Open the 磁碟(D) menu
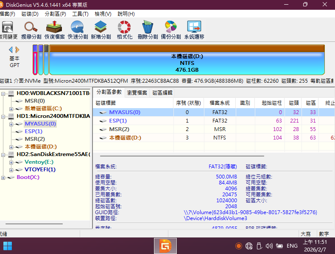The width and height of the screenshot is (335, 254). (x=30, y=14)
